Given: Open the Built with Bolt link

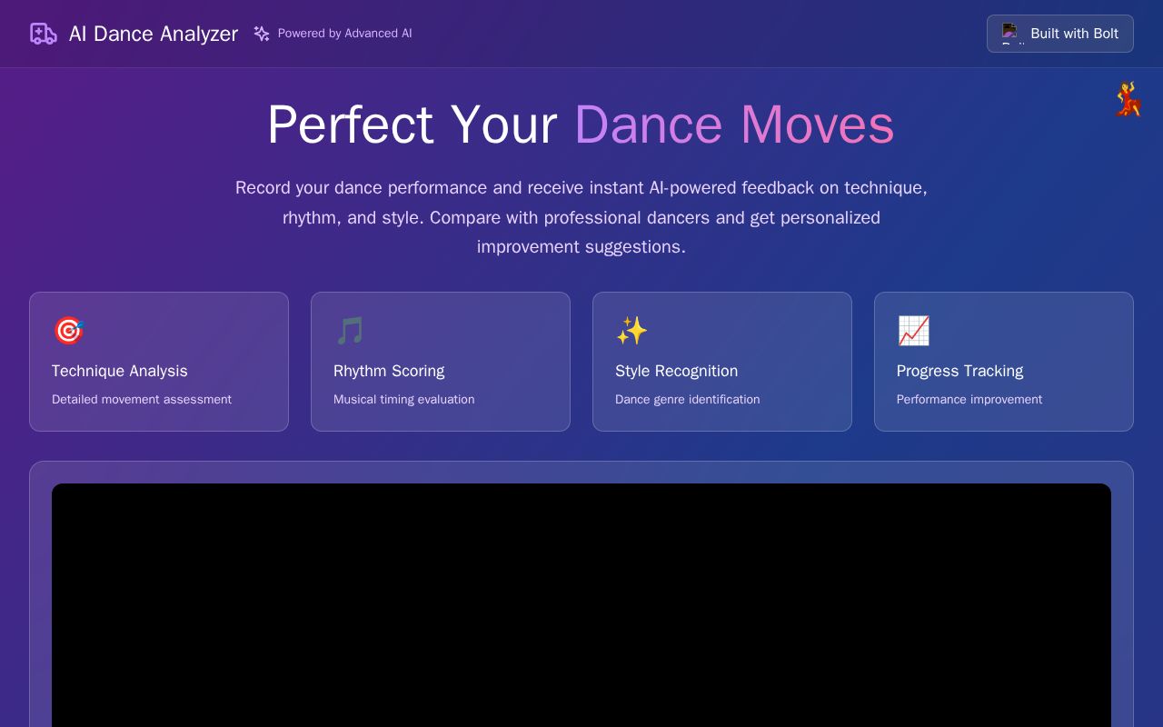Looking at the screenshot, I should tap(1060, 34).
